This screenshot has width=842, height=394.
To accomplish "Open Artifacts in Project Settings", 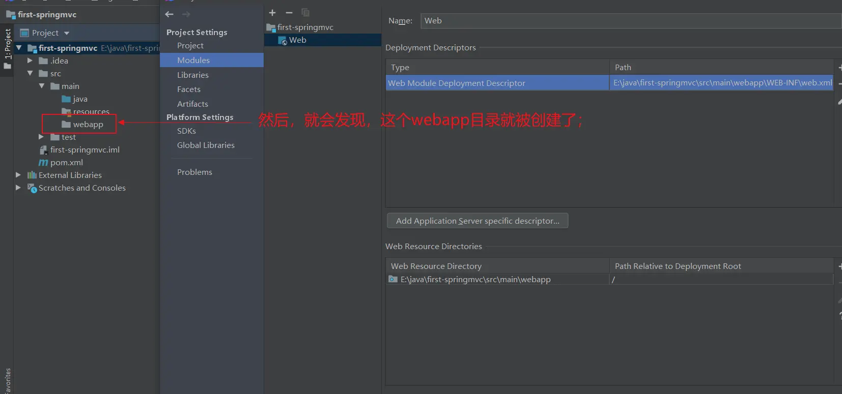I will click(x=192, y=104).
